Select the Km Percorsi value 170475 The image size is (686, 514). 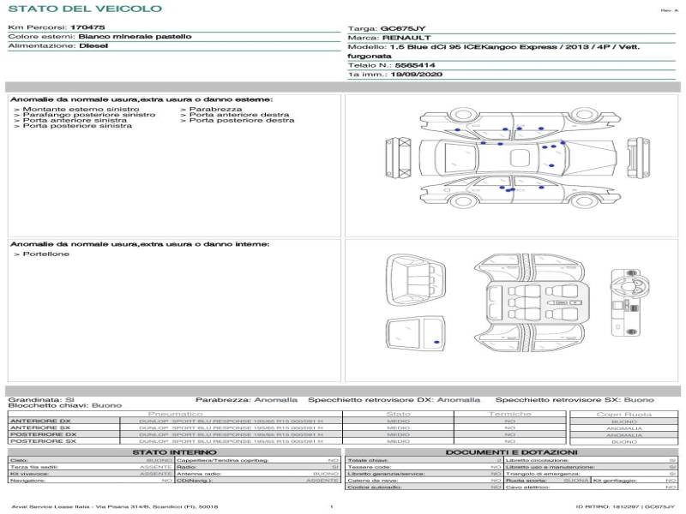pos(87,27)
